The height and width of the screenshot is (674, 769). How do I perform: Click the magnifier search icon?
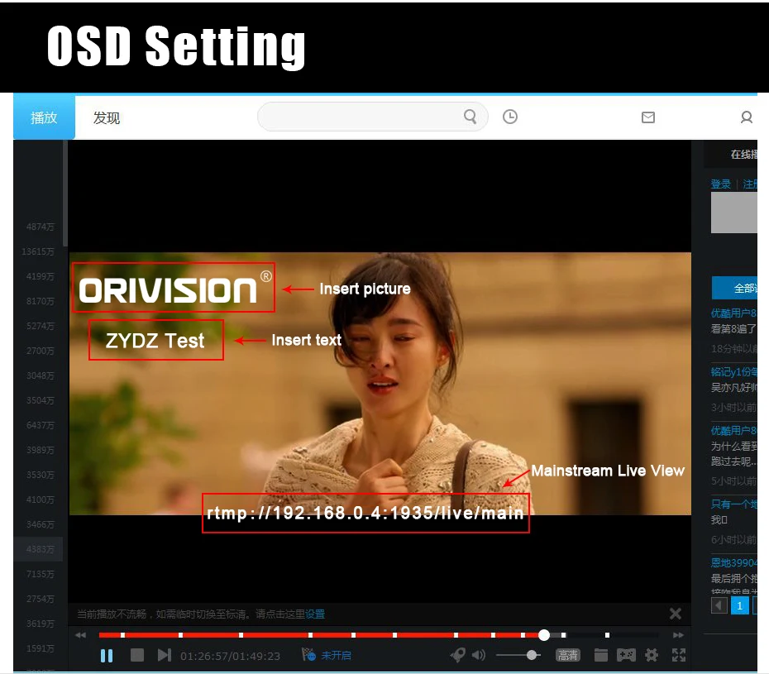click(470, 117)
